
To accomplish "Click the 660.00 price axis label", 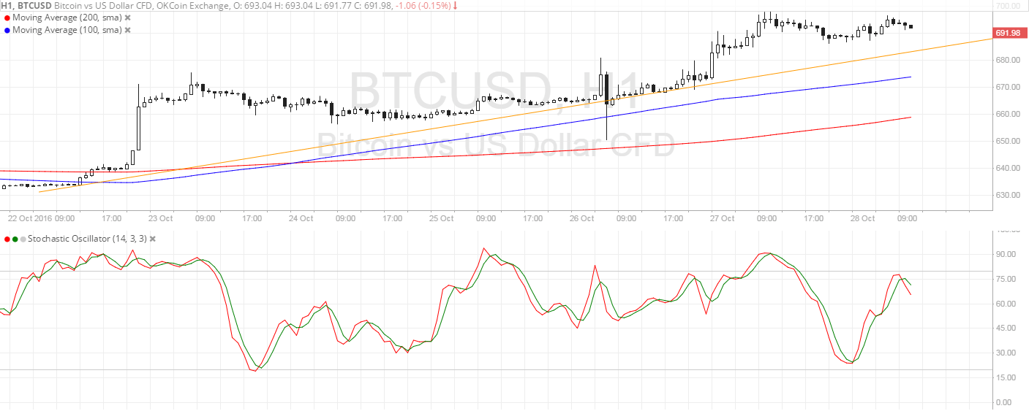I will point(1008,114).
